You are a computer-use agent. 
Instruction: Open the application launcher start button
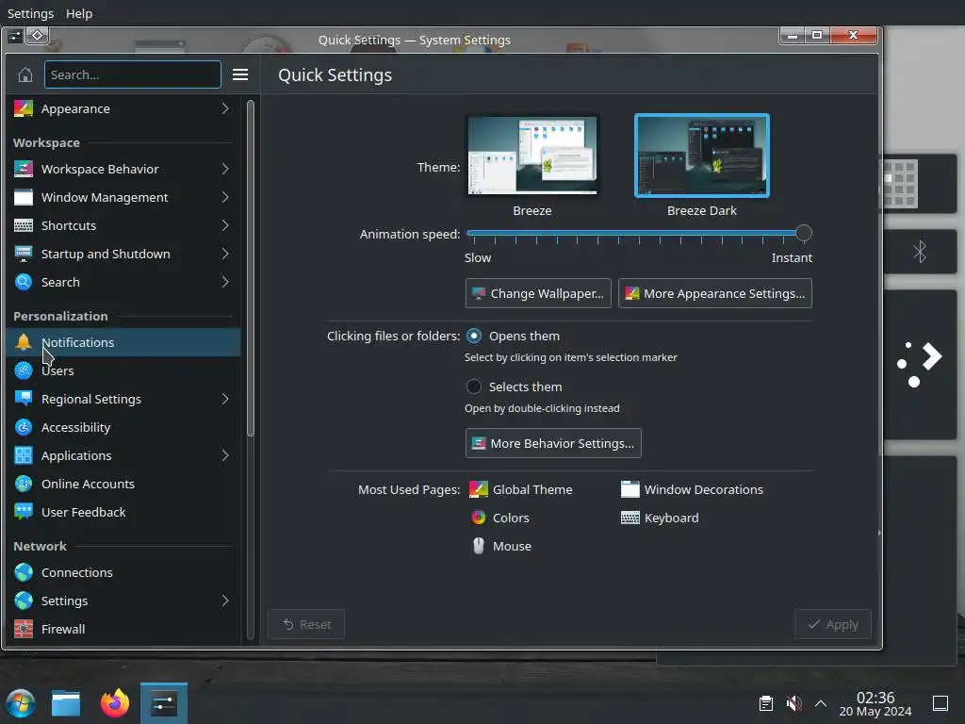21,703
